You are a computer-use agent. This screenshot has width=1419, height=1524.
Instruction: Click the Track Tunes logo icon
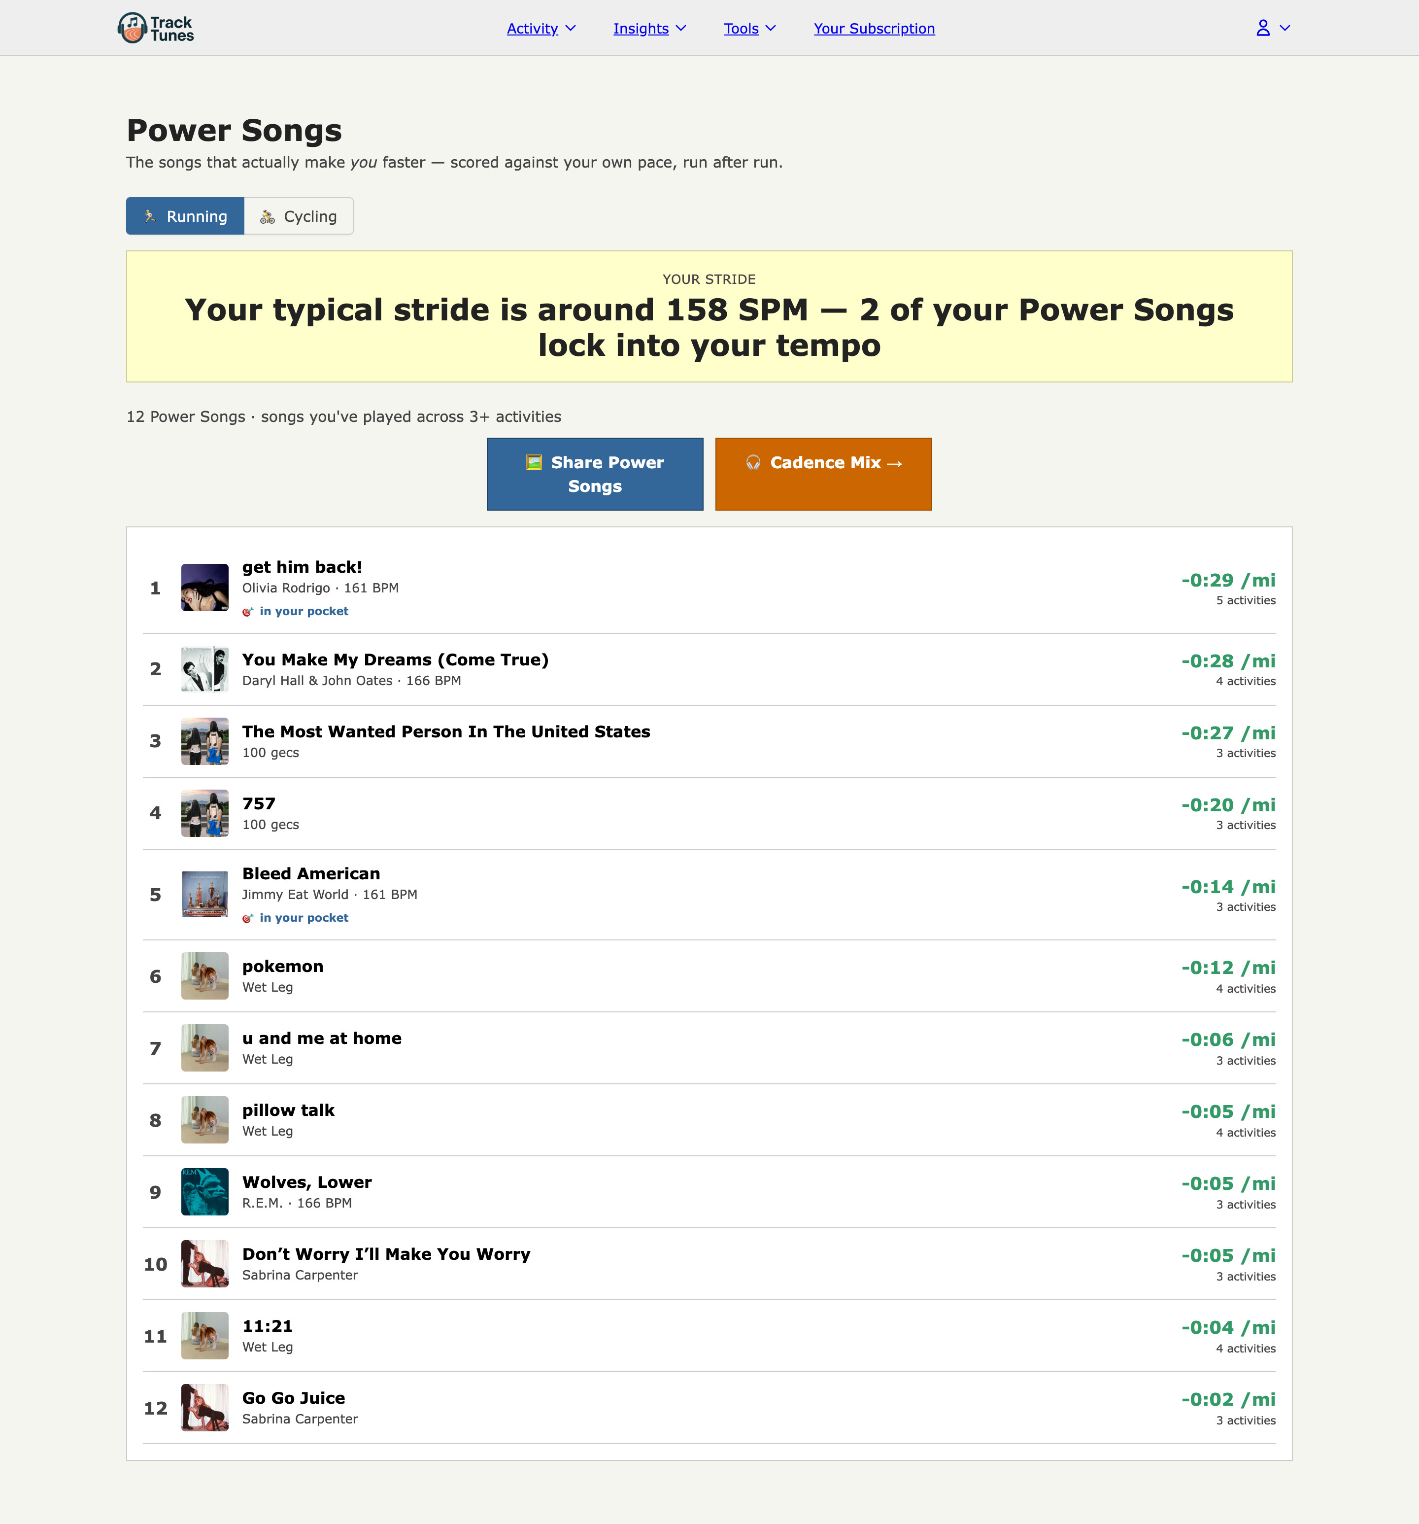point(132,28)
